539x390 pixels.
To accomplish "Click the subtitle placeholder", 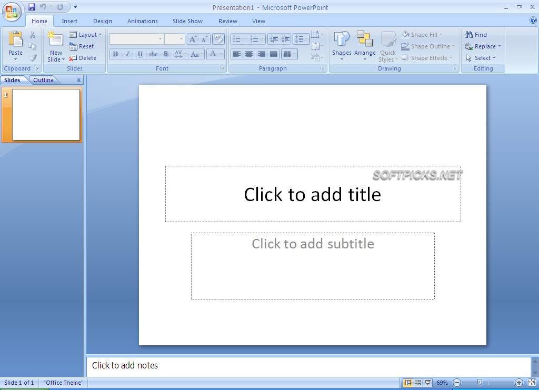I will coord(313,266).
